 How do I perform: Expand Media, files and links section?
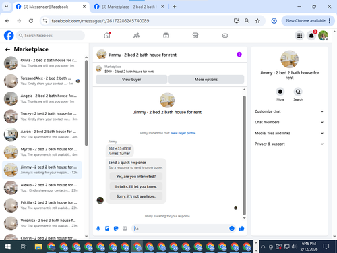pos(289,133)
